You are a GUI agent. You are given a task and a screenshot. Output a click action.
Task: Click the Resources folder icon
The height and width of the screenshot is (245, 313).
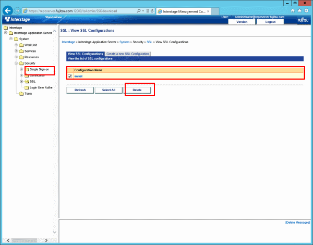(21, 57)
